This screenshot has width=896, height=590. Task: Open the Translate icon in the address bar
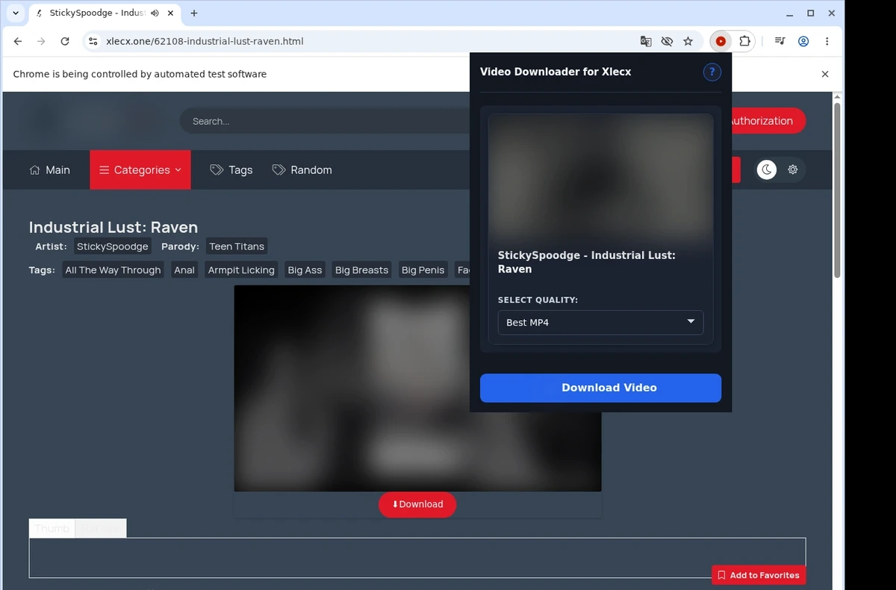(x=646, y=42)
